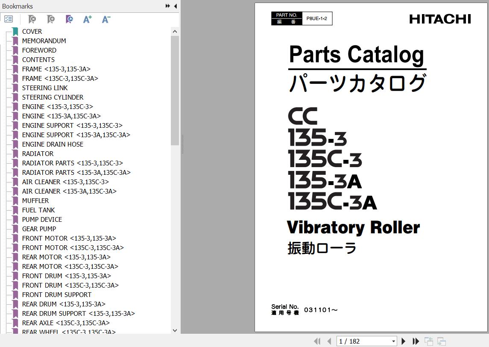The width and height of the screenshot is (489, 347).
Task: Open FRONT DRUM <135-3,135-3A> bookmark
Action: click(67, 276)
